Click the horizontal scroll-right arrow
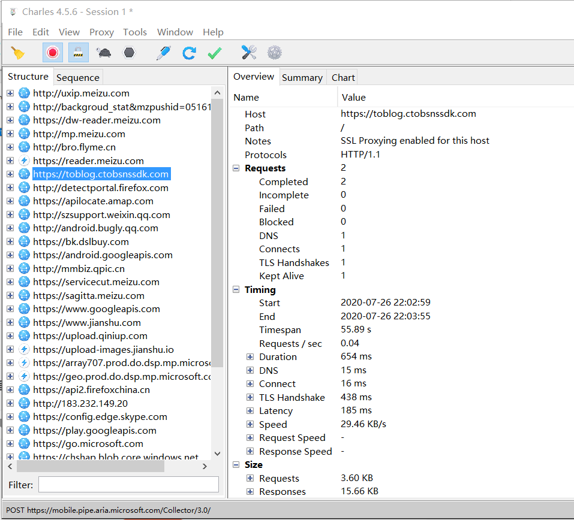 coord(205,466)
